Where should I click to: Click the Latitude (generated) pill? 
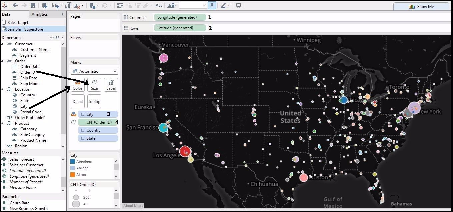point(180,28)
